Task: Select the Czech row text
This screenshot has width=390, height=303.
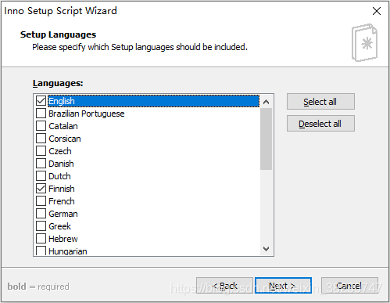Action: pyautogui.click(x=60, y=151)
